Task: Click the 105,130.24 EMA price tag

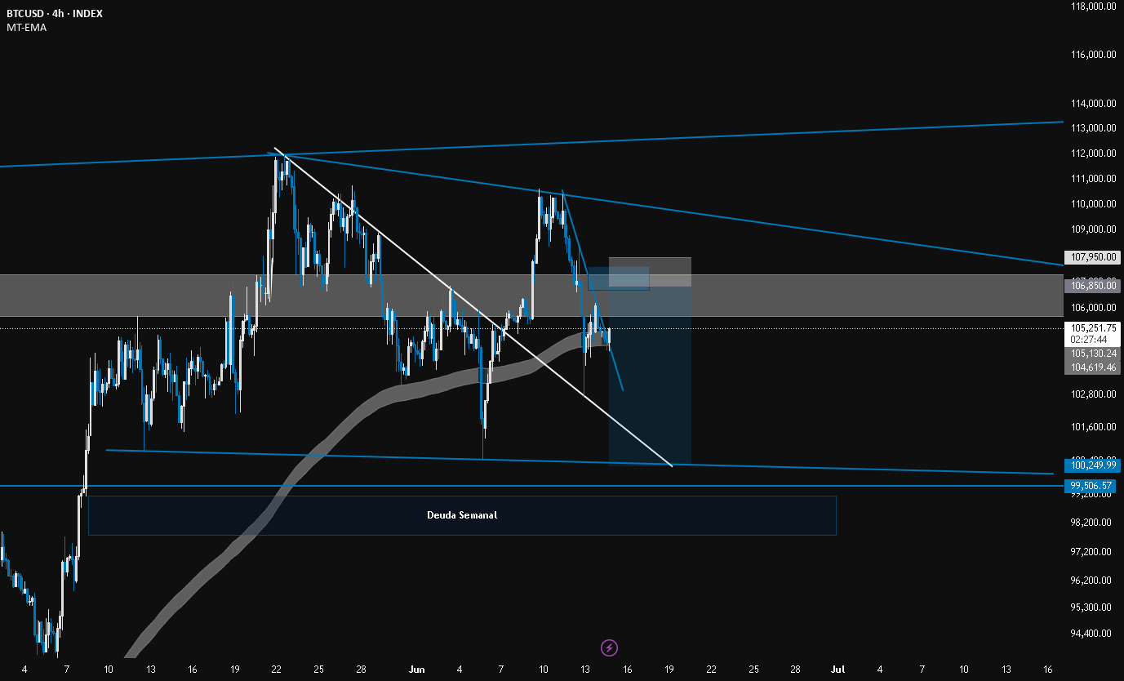Action: [x=1092, y=354]
